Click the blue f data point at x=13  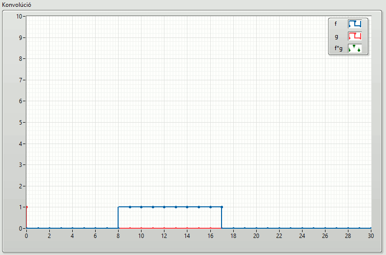point(176,207)
